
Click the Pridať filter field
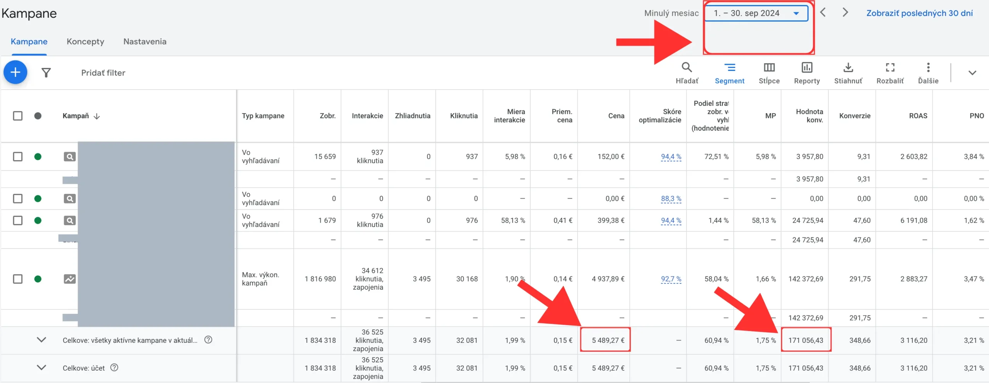pos(103,73)
